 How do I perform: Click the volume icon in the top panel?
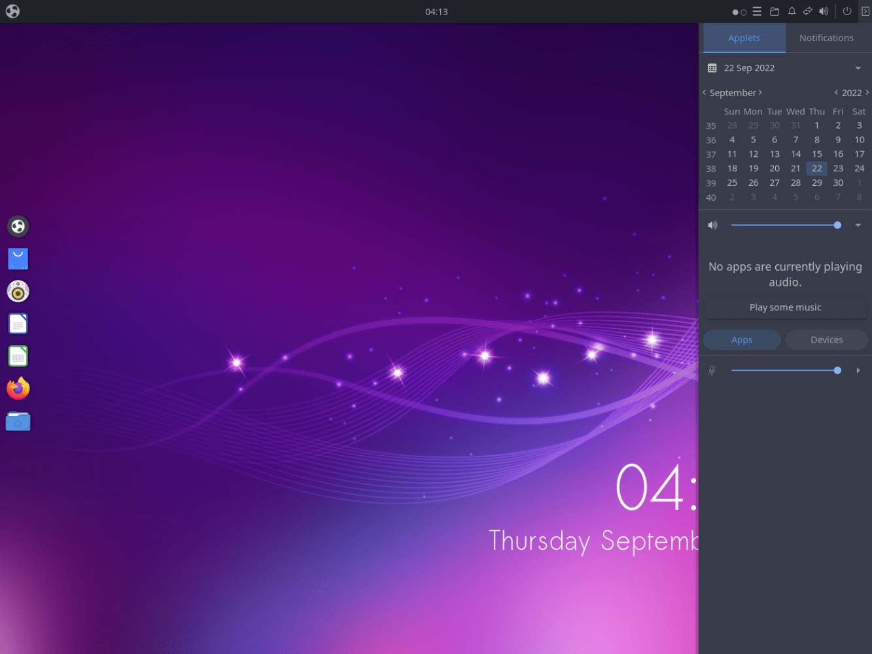(823, 11)
